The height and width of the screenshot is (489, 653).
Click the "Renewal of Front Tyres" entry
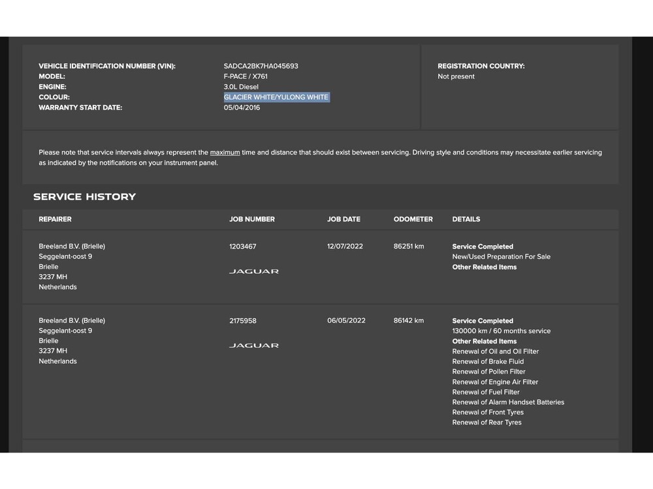488,413
